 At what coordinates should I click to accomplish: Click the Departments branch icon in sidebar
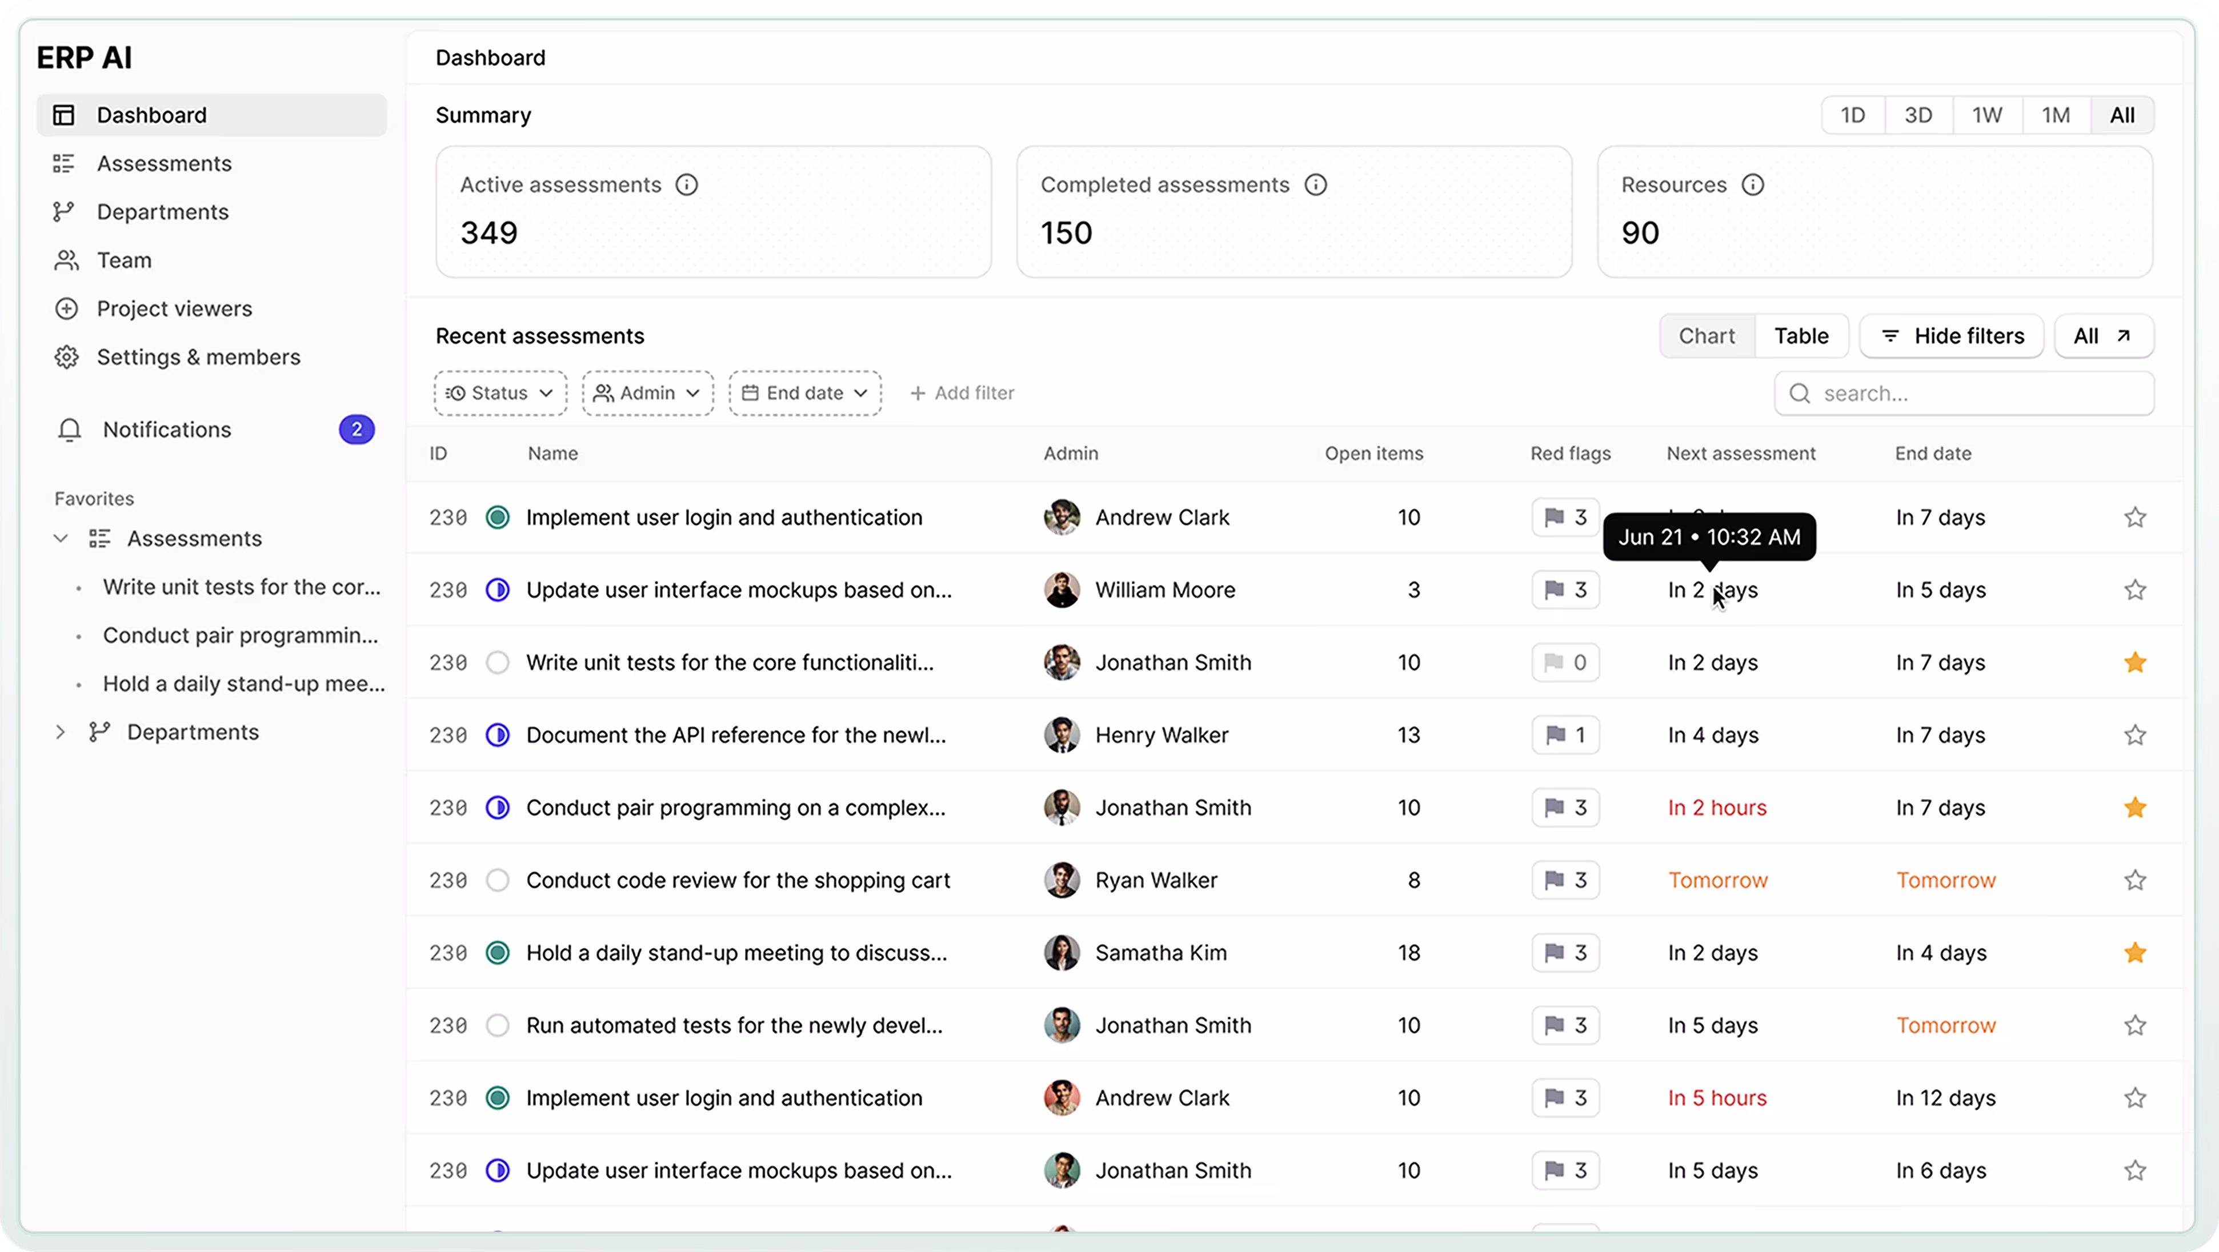pyautogui.click(x=64, y=212)
